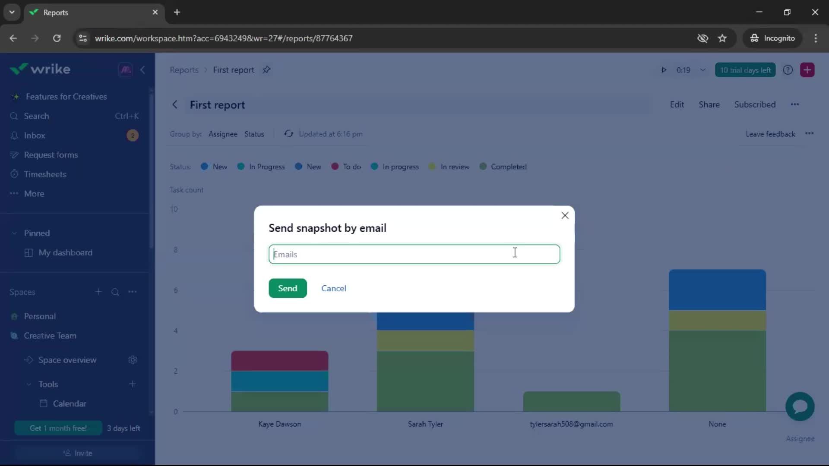Screen dimensions: 829x466
Task: Click the Kaye Dawson bar
Action: (280, 381)
